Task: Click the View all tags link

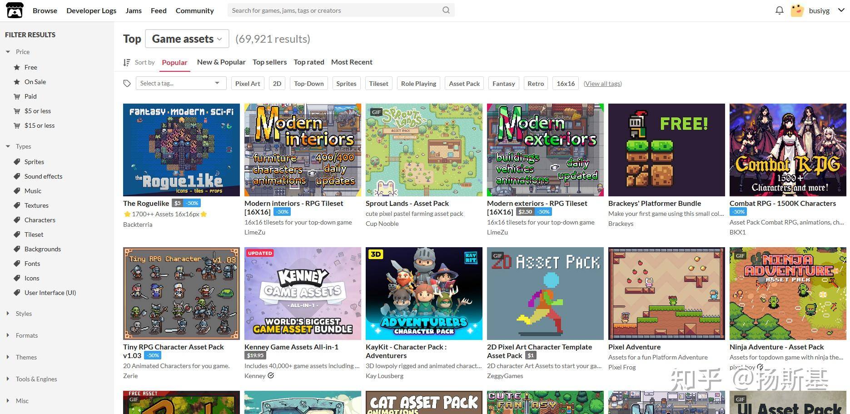Action: click(603, 83)
